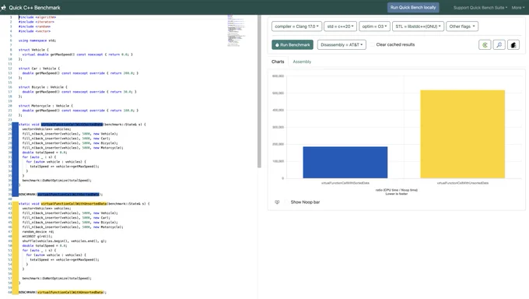Viewport: 529px width, 299px height.
Task: Click the blue virtualFunctionCallWithSortedData chart bar
Action: 345,162
